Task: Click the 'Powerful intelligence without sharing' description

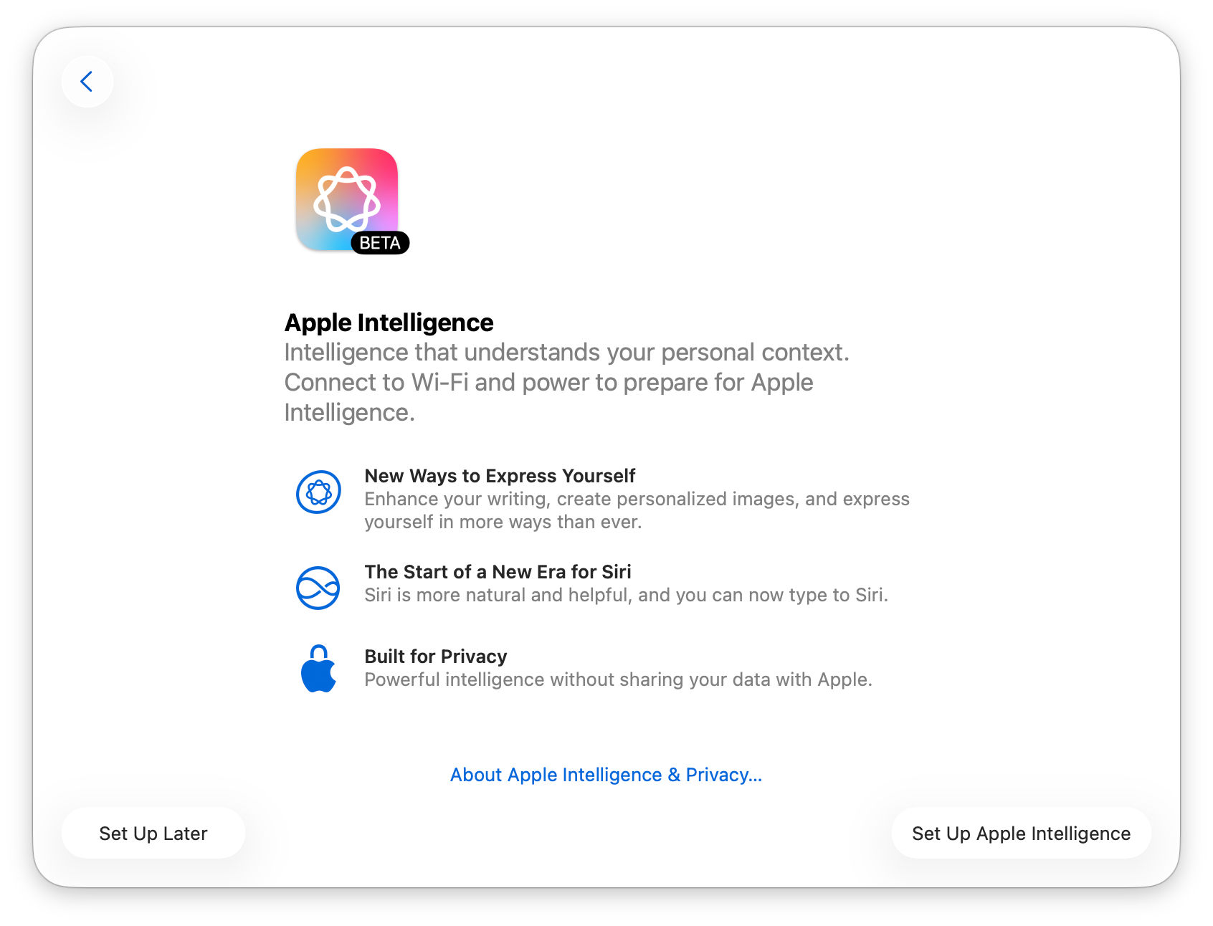Action: click(618, 679)
